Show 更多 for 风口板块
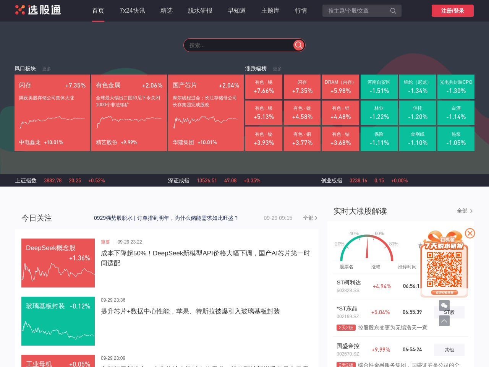489x367 pixels. (x=47, y=69)
